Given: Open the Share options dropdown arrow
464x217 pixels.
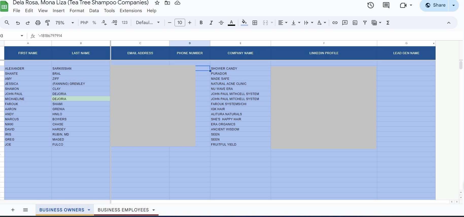Looking at the screenshot, I should point(454,5).
